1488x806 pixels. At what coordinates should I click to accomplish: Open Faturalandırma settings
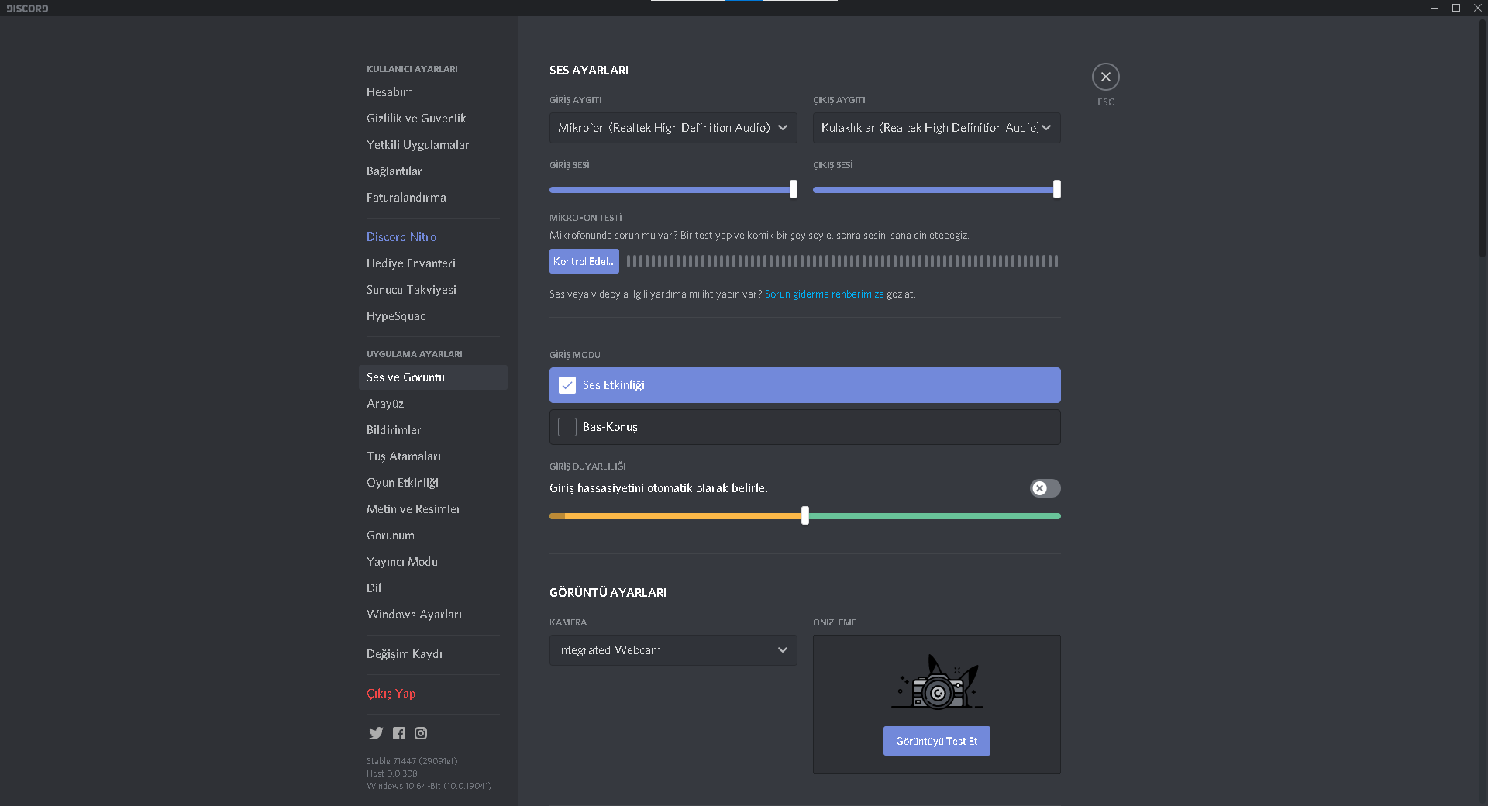(433, 198)
